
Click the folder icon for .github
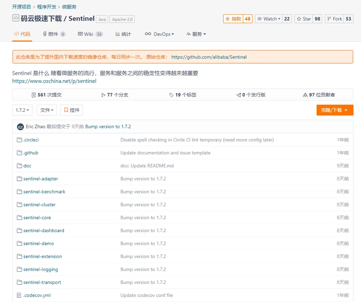coord(19,153)
